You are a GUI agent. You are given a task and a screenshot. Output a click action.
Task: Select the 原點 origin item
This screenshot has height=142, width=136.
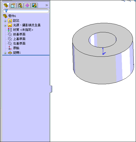coord(16,48)
